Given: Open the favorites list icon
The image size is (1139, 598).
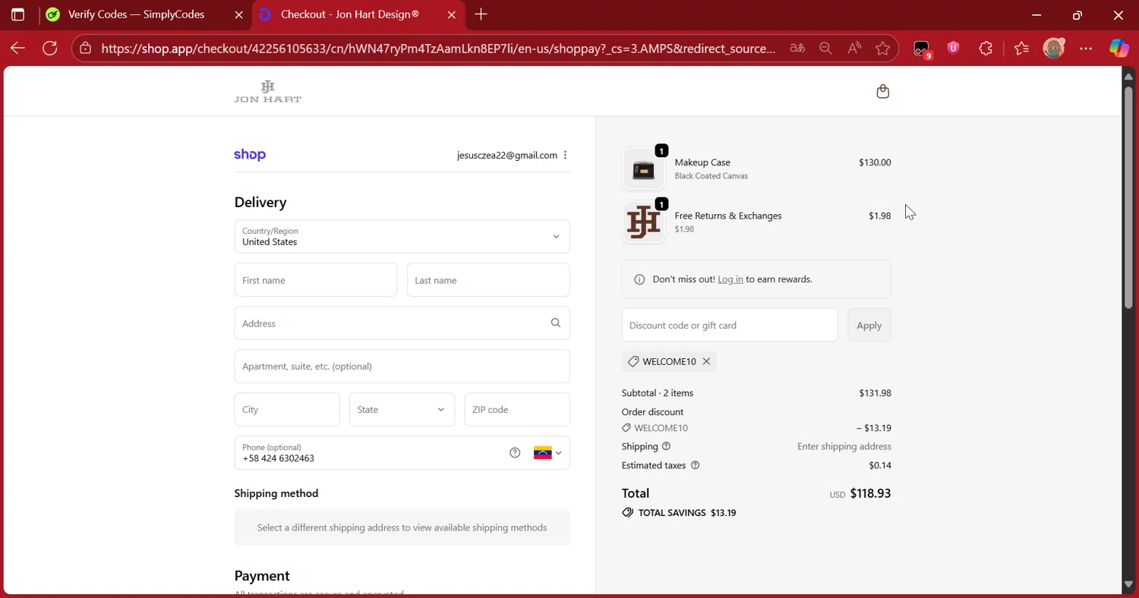Looking at the screenshot, I should click(1021, 49).
